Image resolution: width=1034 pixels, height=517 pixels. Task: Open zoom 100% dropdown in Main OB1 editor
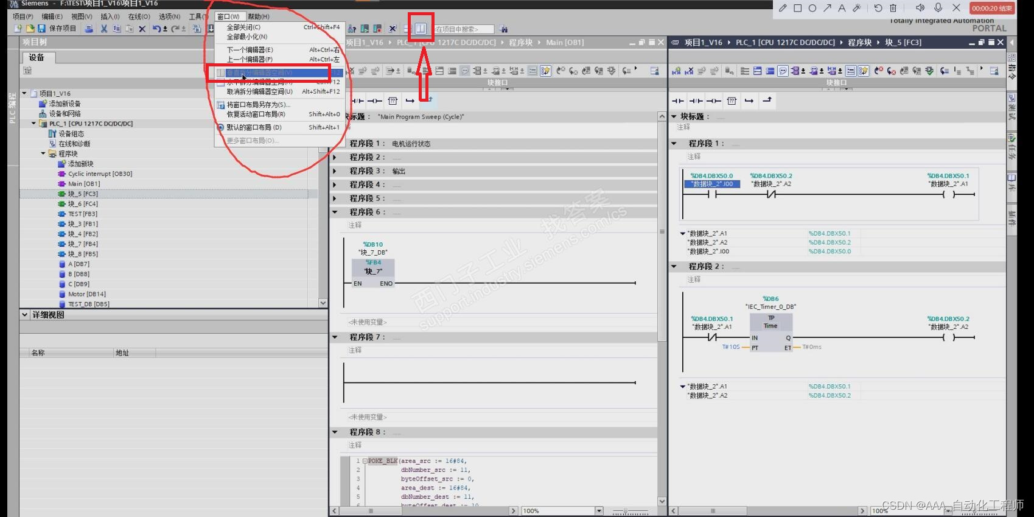pyautogui.click(x=599, y=511)
